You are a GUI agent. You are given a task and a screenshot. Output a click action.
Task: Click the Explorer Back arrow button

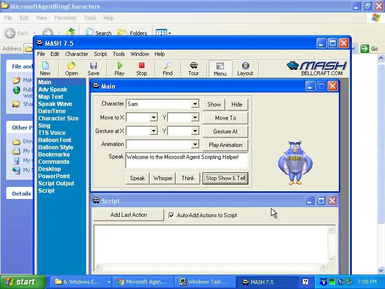pos(17,33)
